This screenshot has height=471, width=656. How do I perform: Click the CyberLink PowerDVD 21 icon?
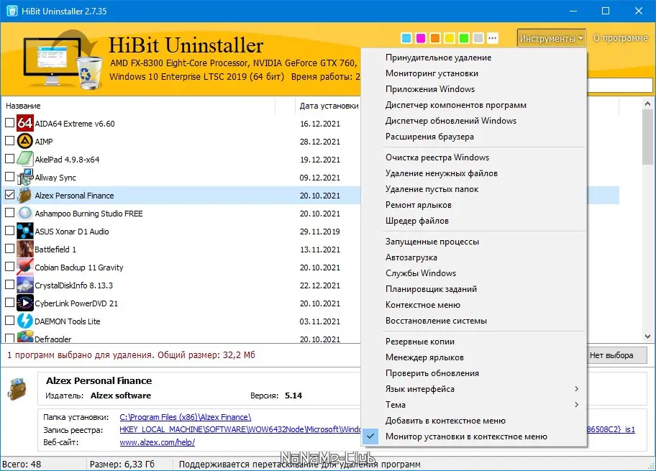point(24,303)
